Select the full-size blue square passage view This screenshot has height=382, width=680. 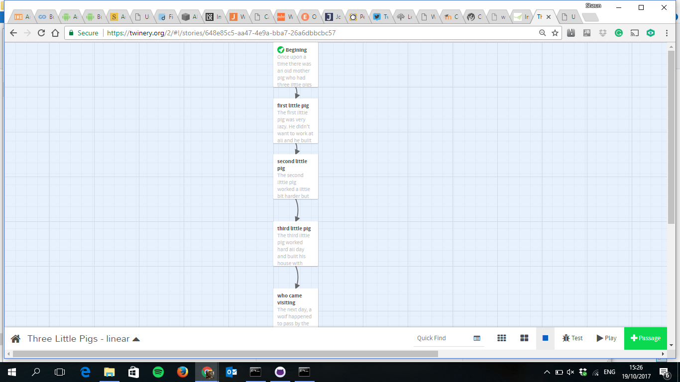pos(545,338)
